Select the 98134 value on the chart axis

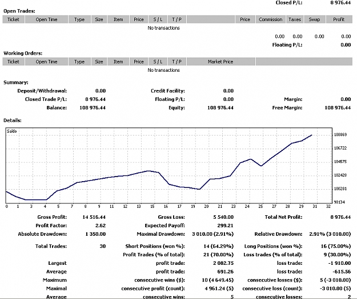(x=340, y=202)
